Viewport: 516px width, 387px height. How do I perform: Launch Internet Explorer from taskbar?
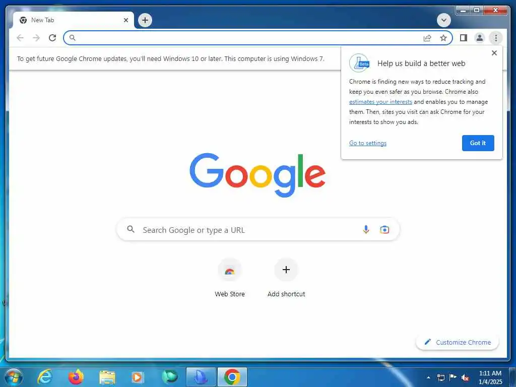click(x=44, y=377)
